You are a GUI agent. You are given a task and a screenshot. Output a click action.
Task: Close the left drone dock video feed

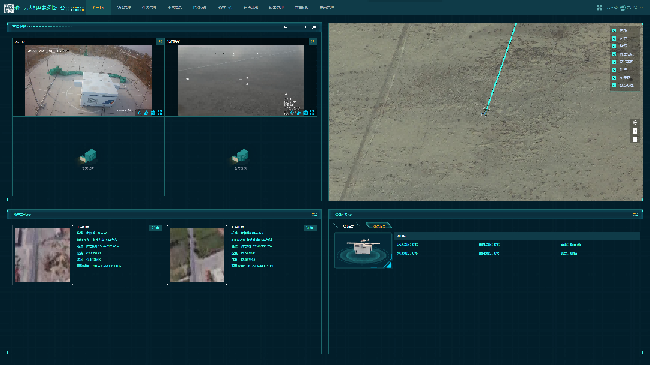[159, 41]
